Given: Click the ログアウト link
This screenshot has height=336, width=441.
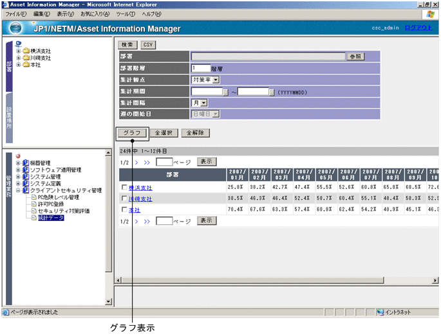Looking at the screenshot, I should click(x=418, y=28).
